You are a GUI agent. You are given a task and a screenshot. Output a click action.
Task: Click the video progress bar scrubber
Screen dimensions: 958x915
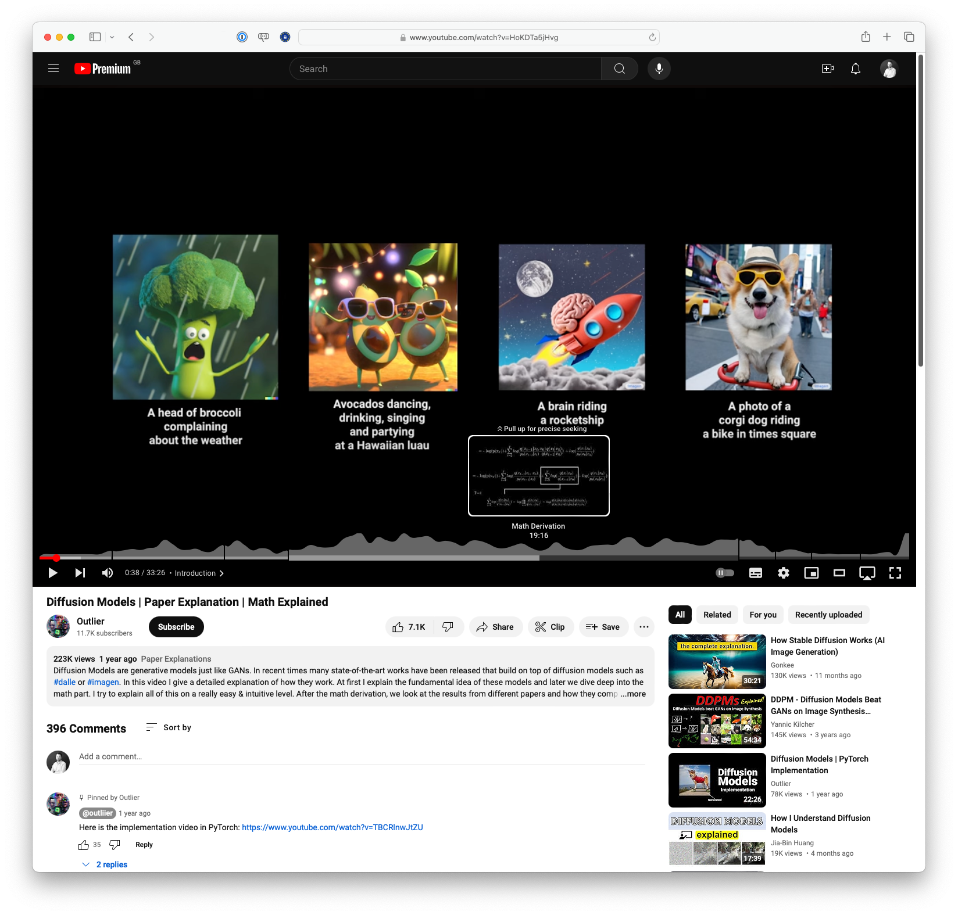click(x=56, y=558)
